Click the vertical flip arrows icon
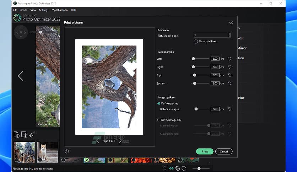 pos(165,168)
